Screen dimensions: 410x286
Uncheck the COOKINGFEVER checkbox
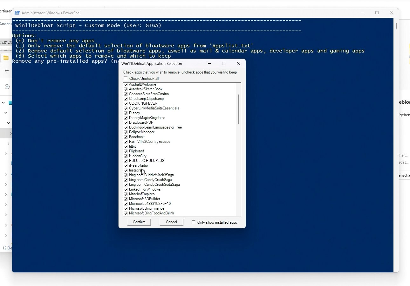point(126,103)
